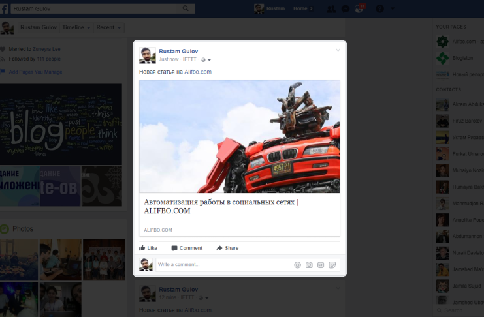Open the Timeline dropdown
Screen dimensions: 484x317
pos(76,27)
